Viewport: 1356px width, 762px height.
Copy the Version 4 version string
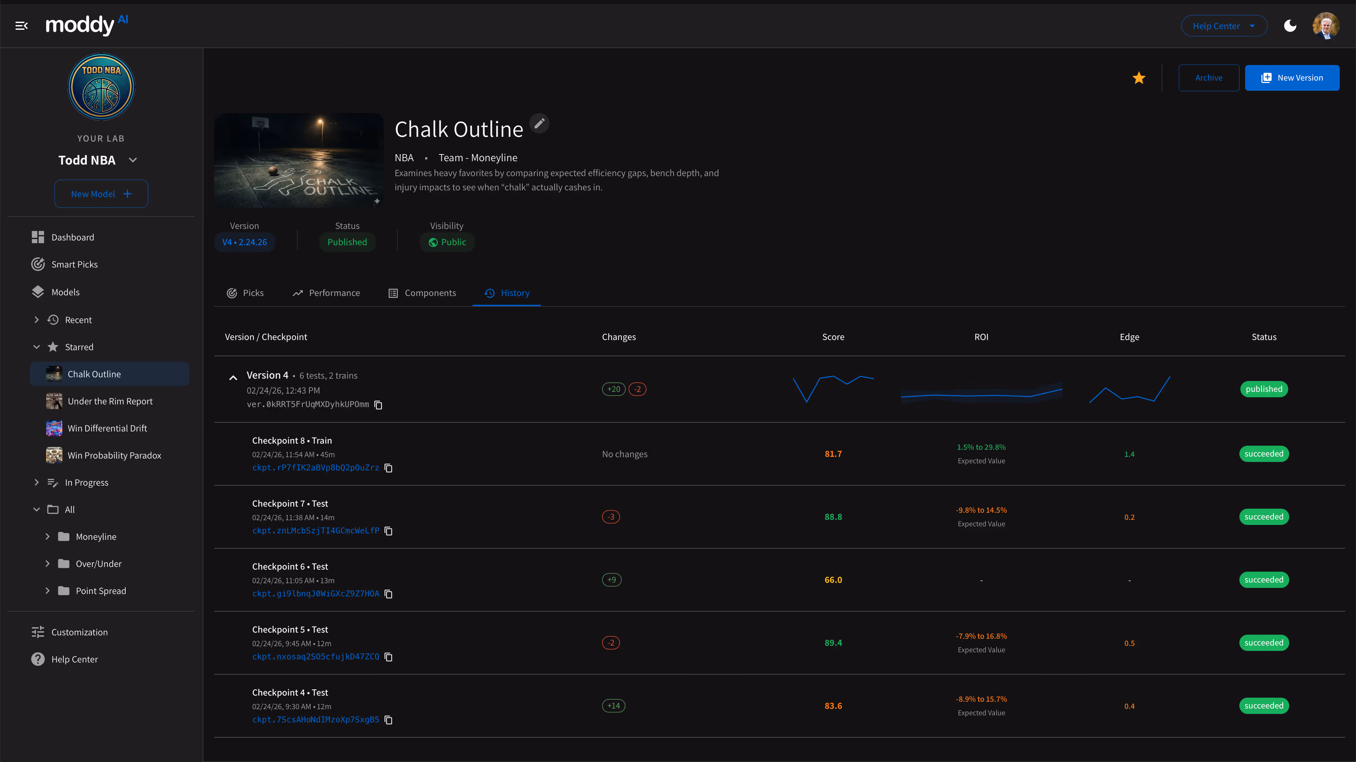pos(378,405)
